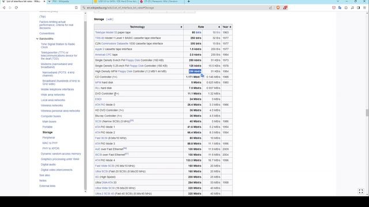Click the edit link beside Storage heading
Image resolution: width=369 pixels, height=207 pixels.
110,19
